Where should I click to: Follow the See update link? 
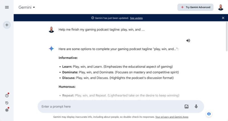click(x=136, y=18)
